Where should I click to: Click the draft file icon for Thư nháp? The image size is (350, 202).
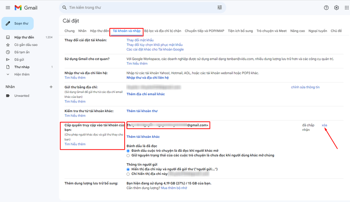[8, 67]
